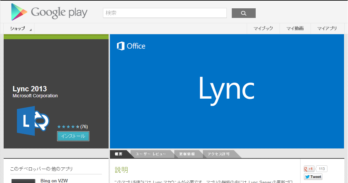Screen dimensions: 348x183
Task: Focus the 検索 search input field
Action: [165, 13]
